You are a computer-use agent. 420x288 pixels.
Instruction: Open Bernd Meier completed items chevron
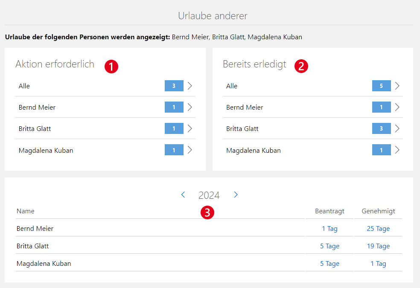[397, 107]
